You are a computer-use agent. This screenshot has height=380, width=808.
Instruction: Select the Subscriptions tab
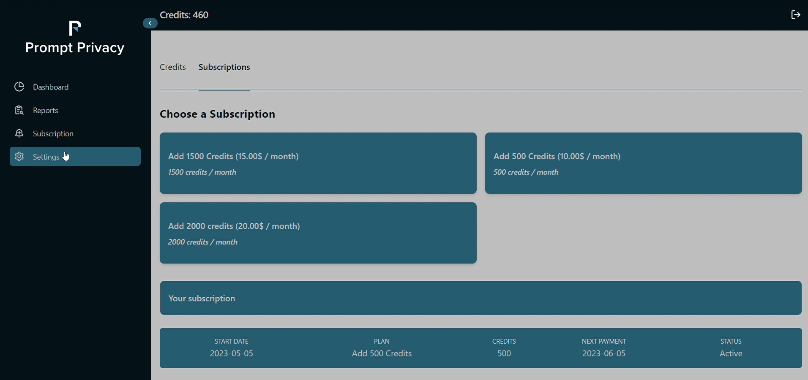(224, 67)
